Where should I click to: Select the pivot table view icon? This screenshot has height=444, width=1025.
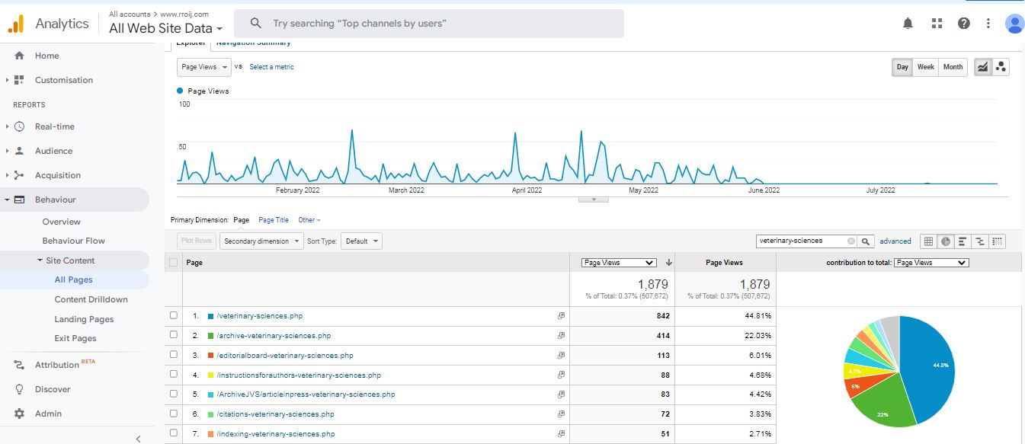click(x=998, y=241)
